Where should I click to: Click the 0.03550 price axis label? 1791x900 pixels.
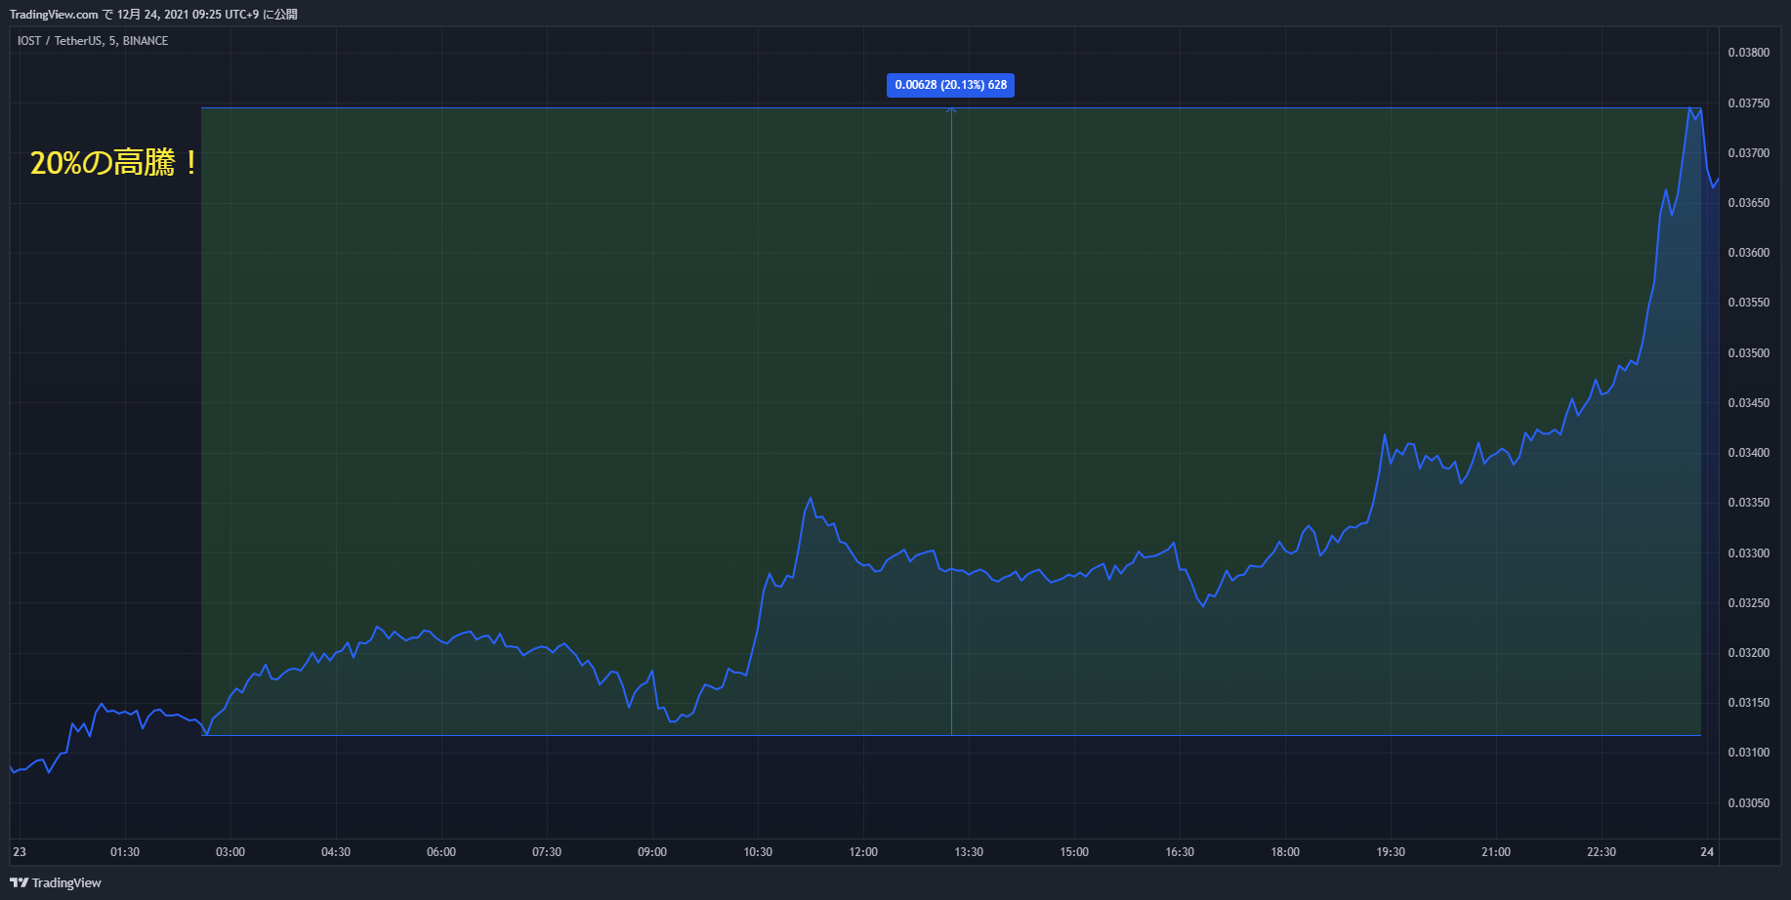(1748, 303)
